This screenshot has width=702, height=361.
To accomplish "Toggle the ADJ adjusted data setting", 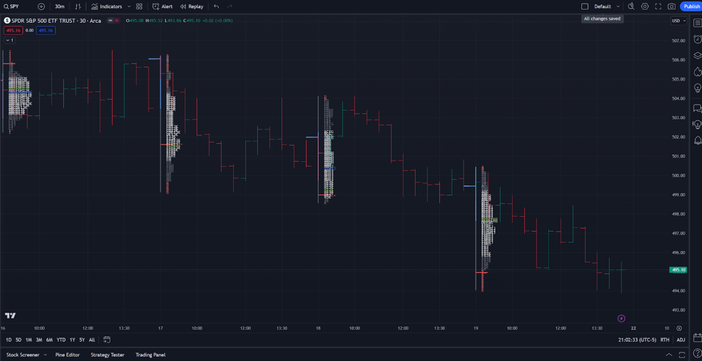I will pyautogui.click(x=681, y=340).
